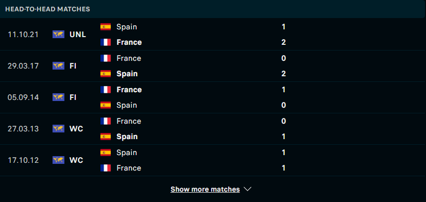Select bold Spain name in 29.03.17 match
The height and width of the screenshot is (202, 426).
click(127, 74)
